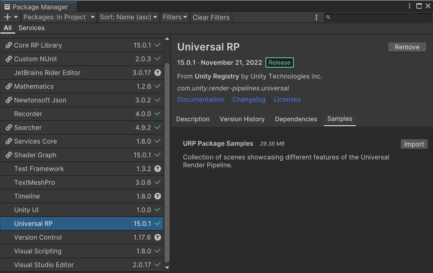Viewport: 433px width, 273px height.
Task: Open the toolbar kebab menu icon
Action: point(316,17)
